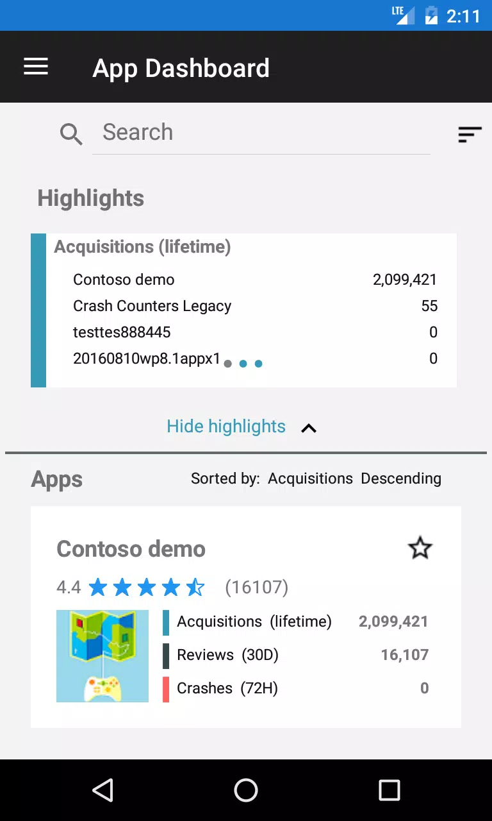This screenshot has height=821, width=492.
Task: Collapse highlights using the chevron arrow
Action: click(309, 428)
